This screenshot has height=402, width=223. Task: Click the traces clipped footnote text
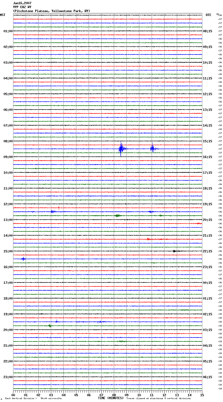pos(158,399)
